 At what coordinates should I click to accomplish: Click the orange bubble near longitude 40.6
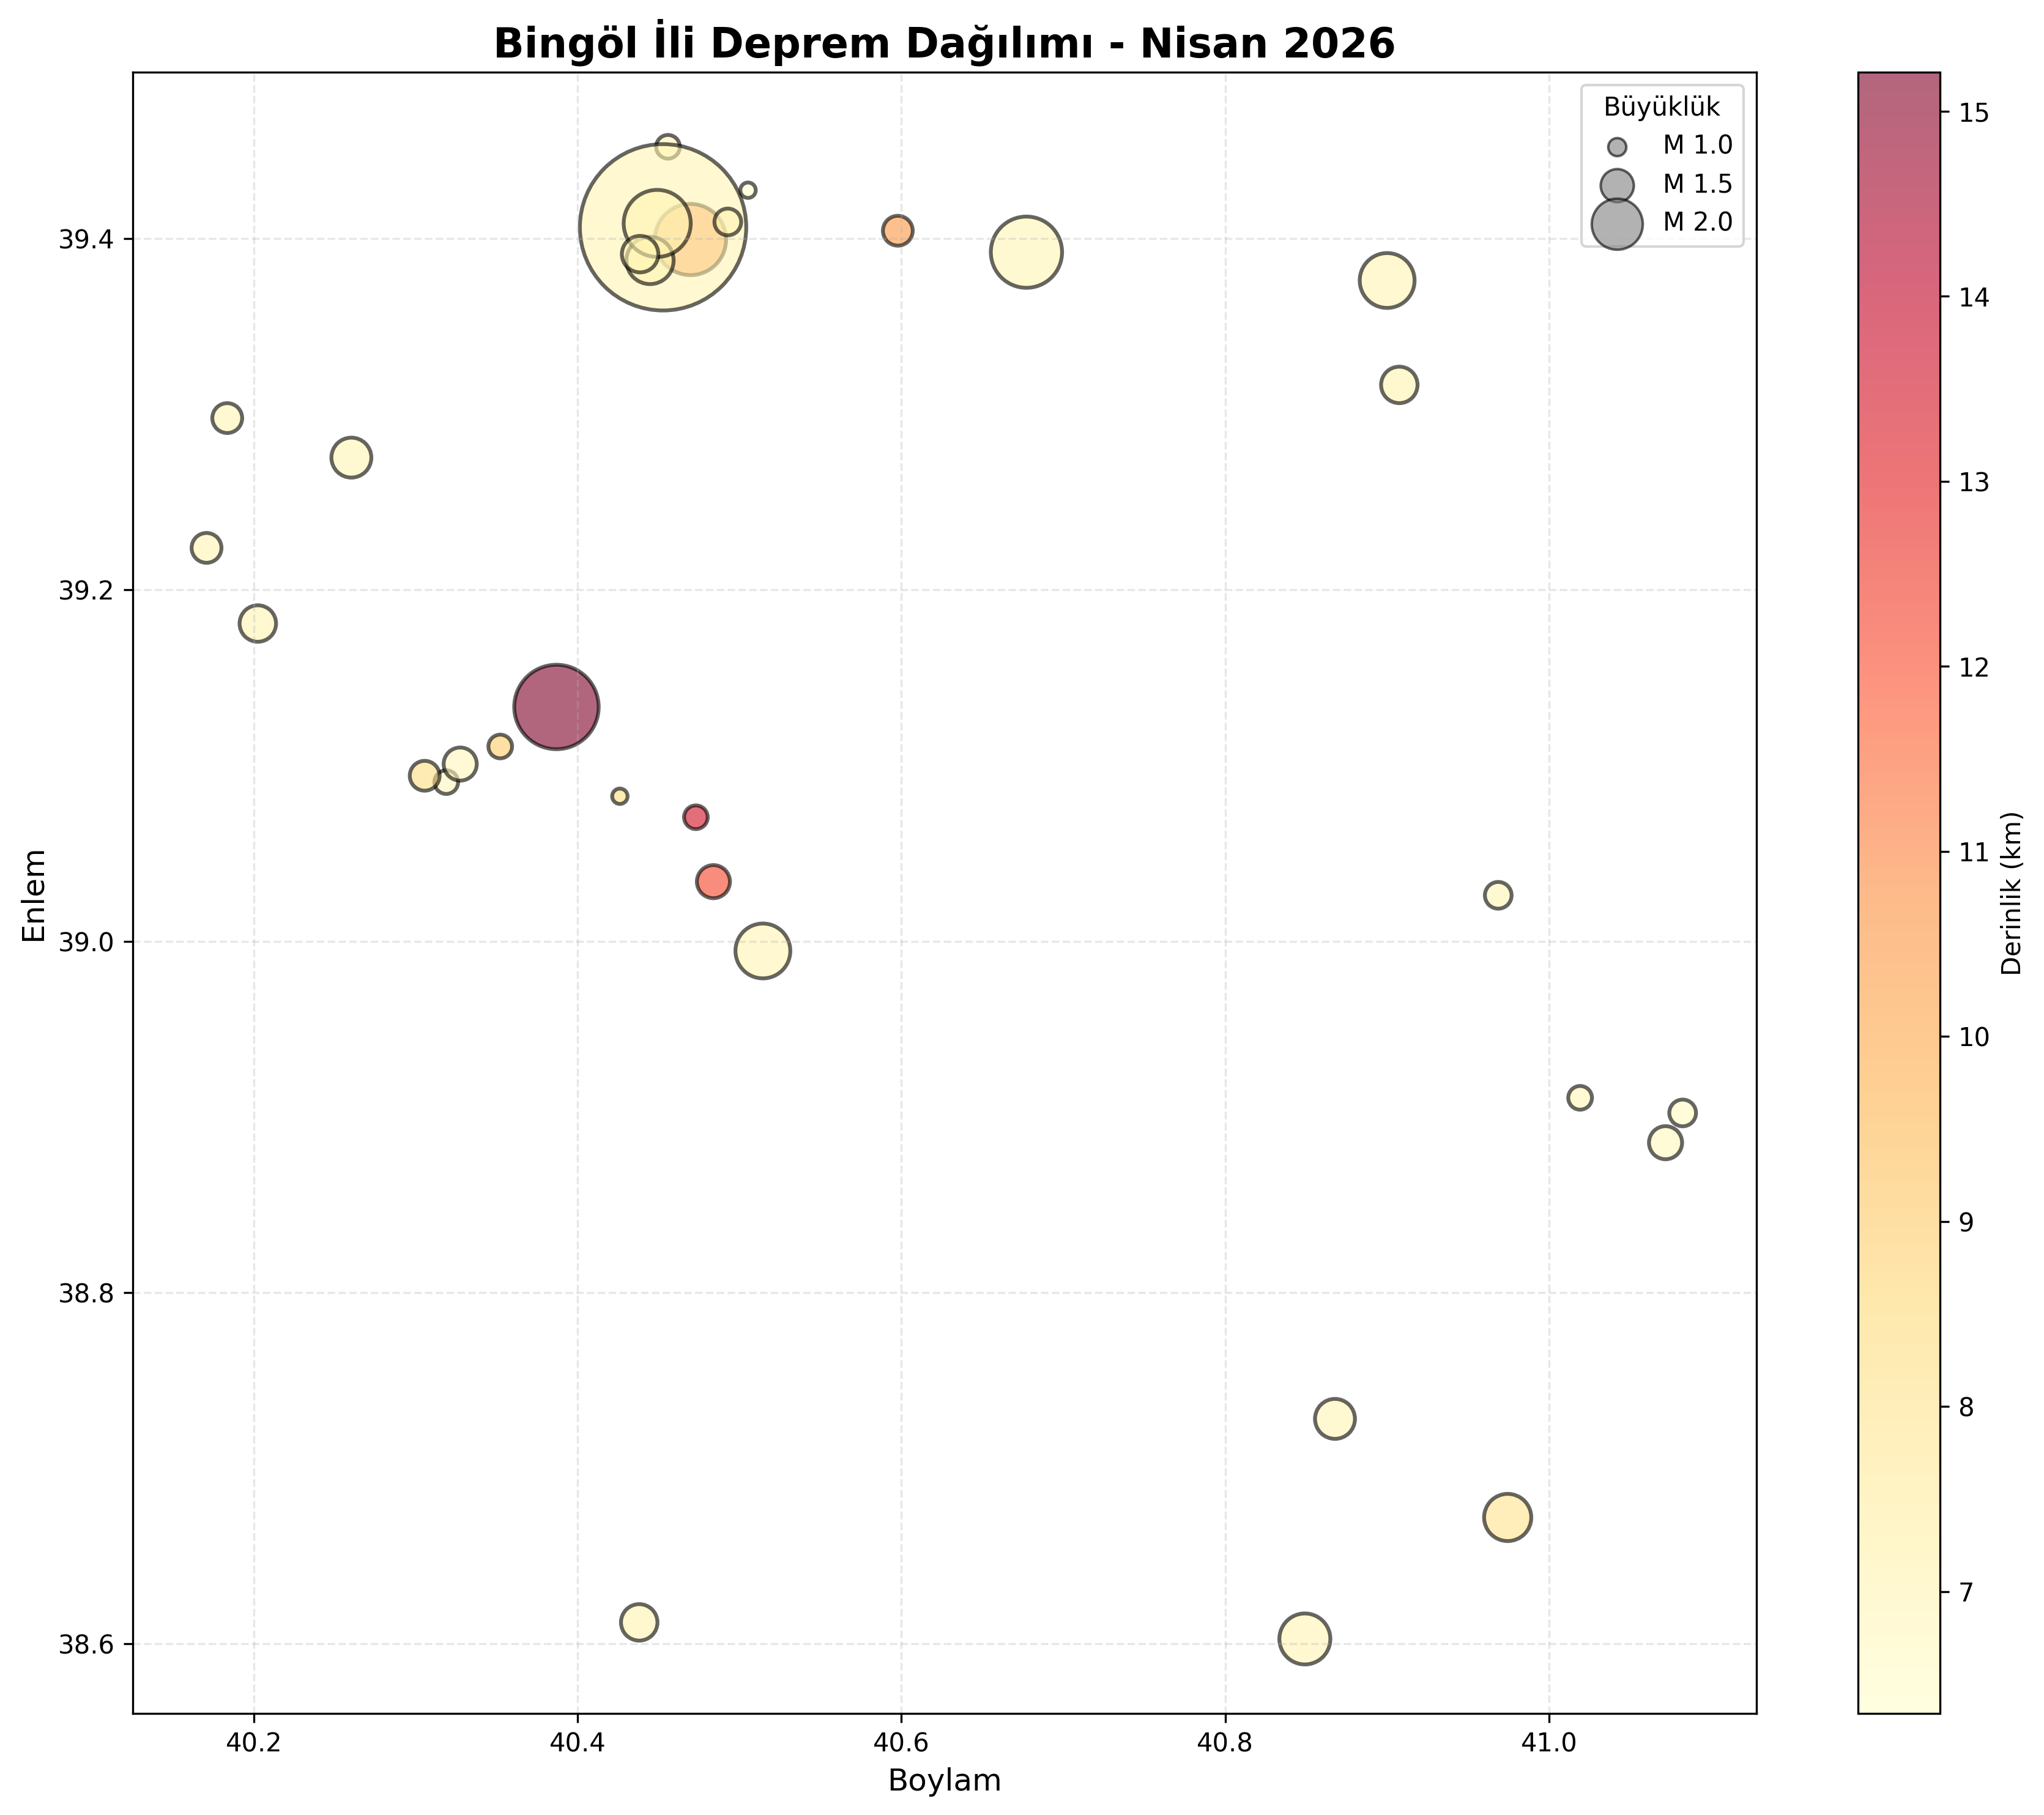click(x=898, y=231)
